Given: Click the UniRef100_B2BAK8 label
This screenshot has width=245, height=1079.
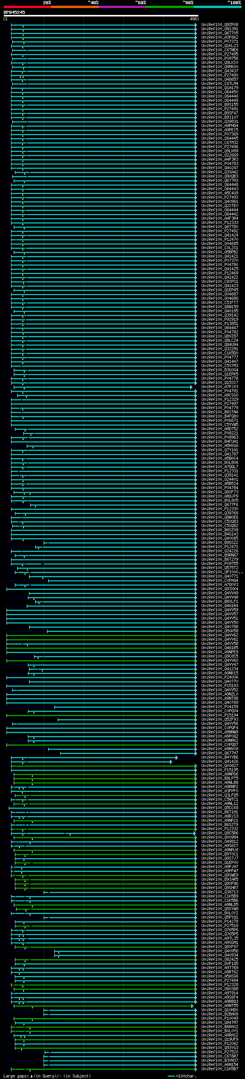Looking at the screenshot, I should 219,1014.
